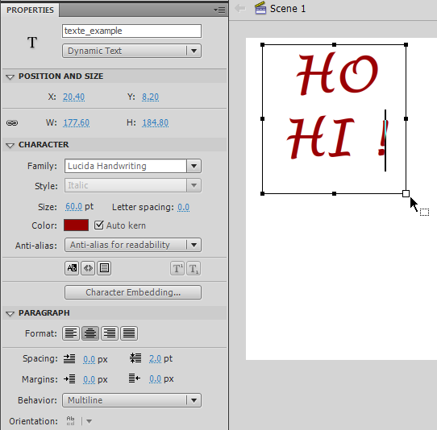Select Align left paragraph format
437x430 pixels.
click(71, 333)
